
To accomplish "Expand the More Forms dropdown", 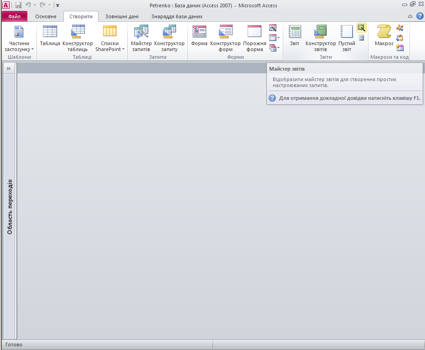I will tap(275, 48).
